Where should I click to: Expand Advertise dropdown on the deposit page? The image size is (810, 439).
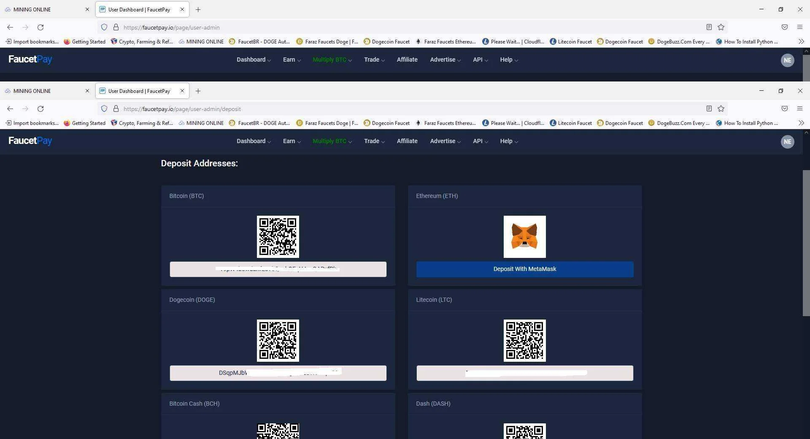coord(445,141)
